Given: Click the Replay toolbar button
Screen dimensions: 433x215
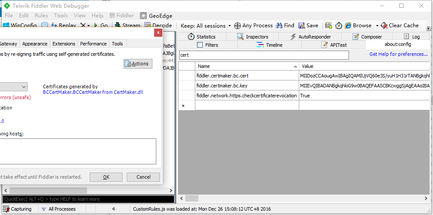Looking at the screenshot, I should pos(64,26).
